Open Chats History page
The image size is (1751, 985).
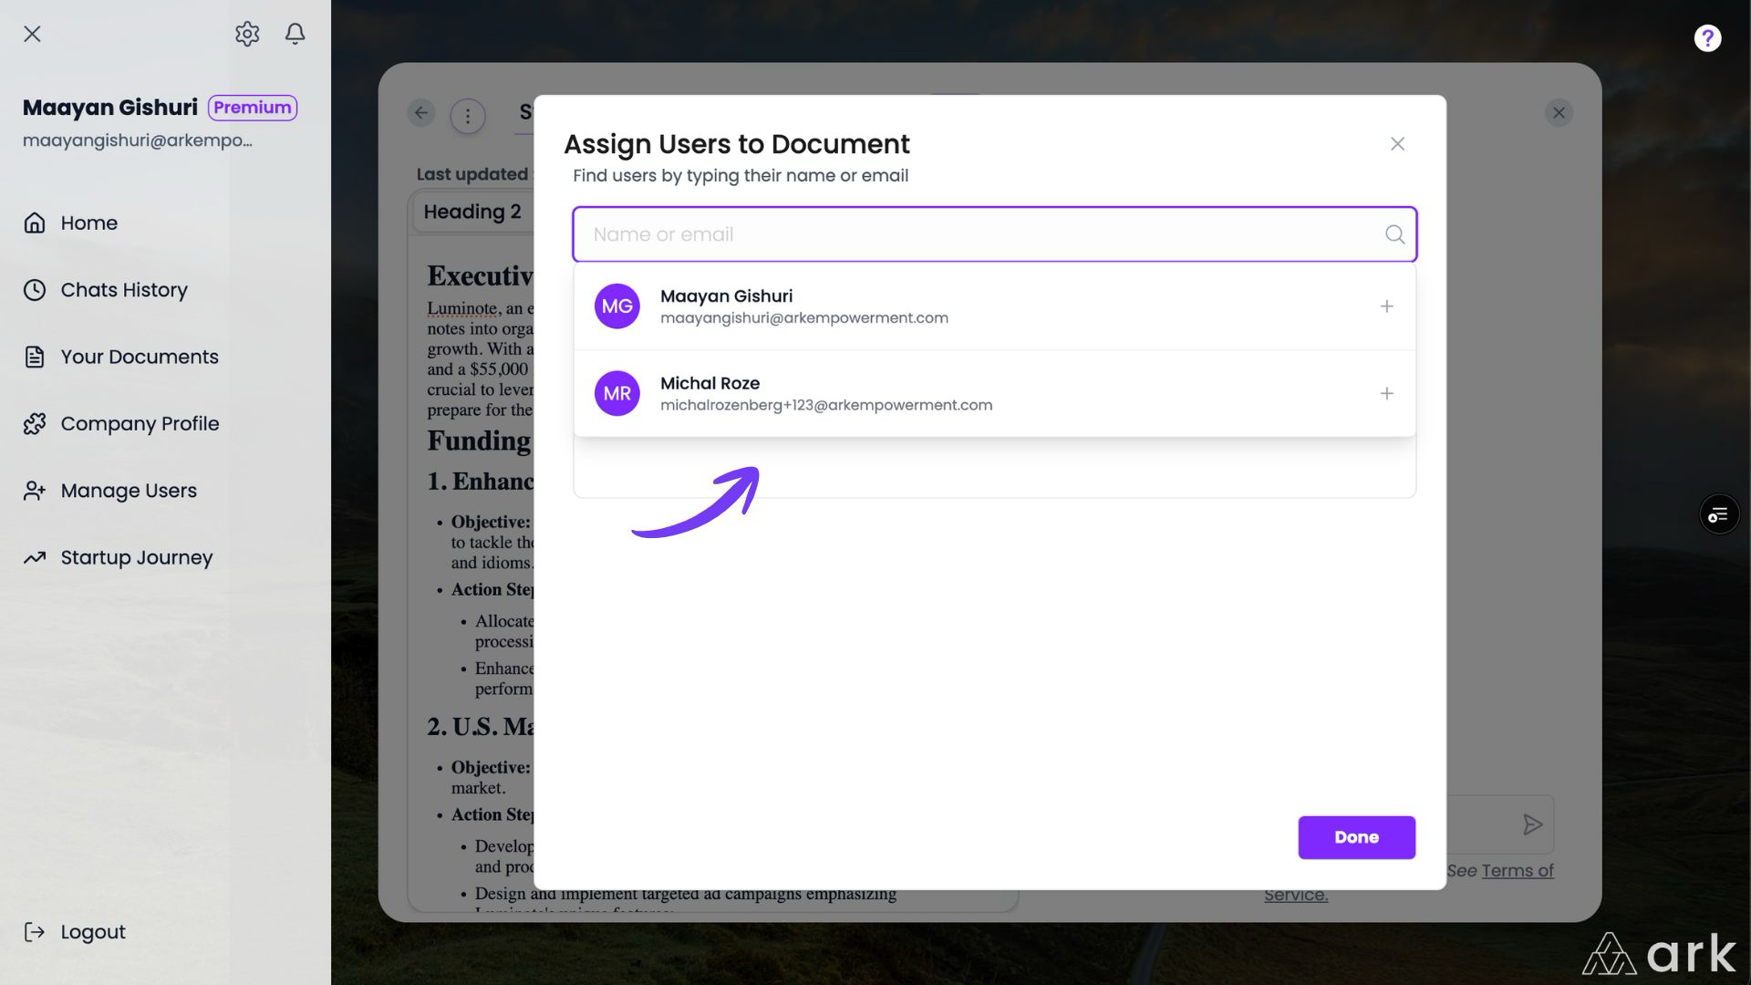pyautogui.click(x=123, y=290)
